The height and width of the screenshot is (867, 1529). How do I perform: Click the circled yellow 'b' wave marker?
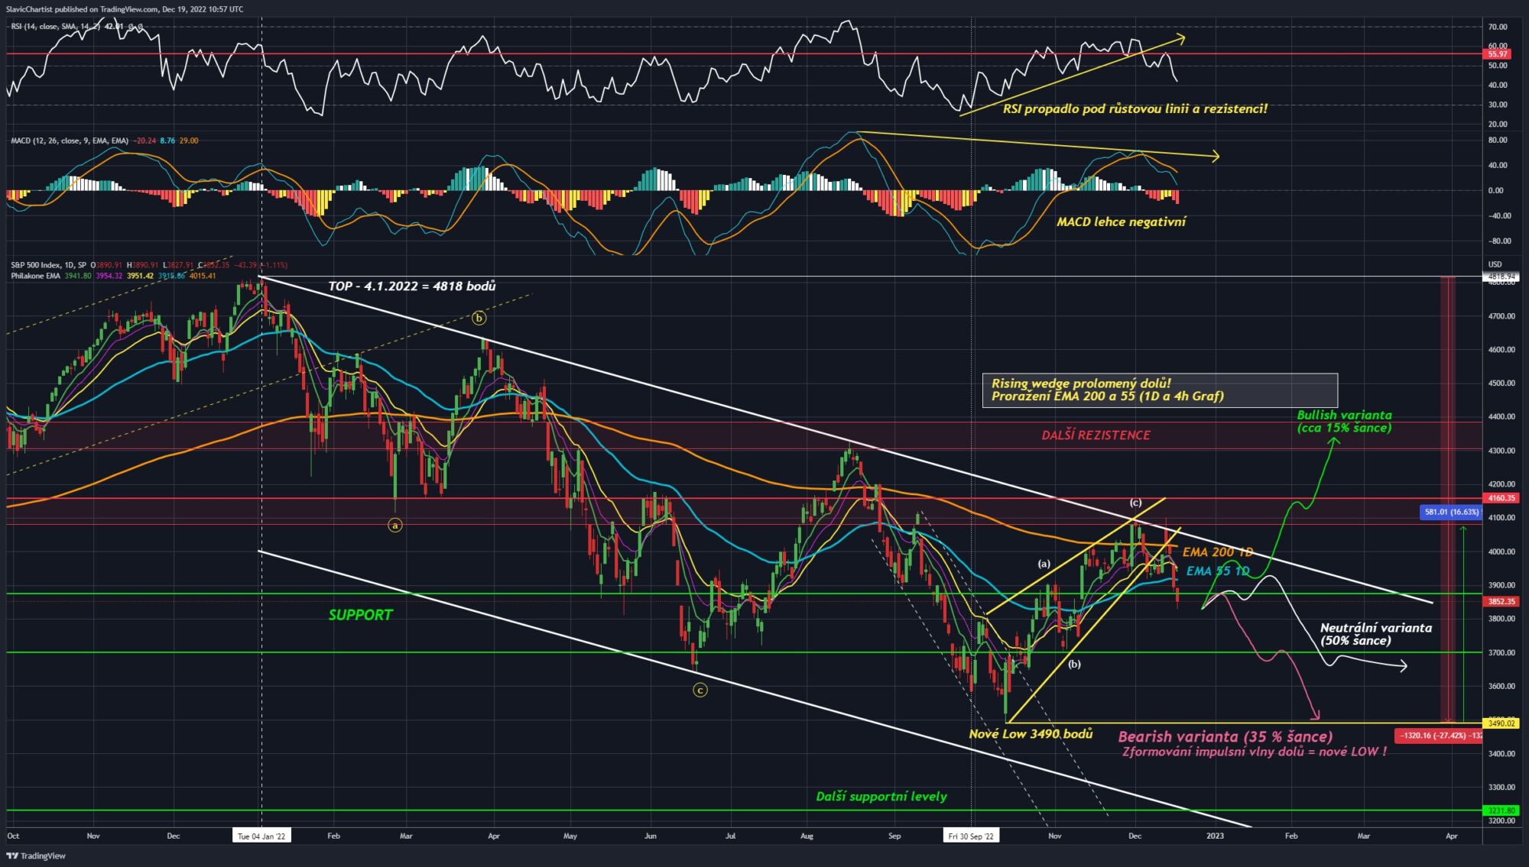479,318
